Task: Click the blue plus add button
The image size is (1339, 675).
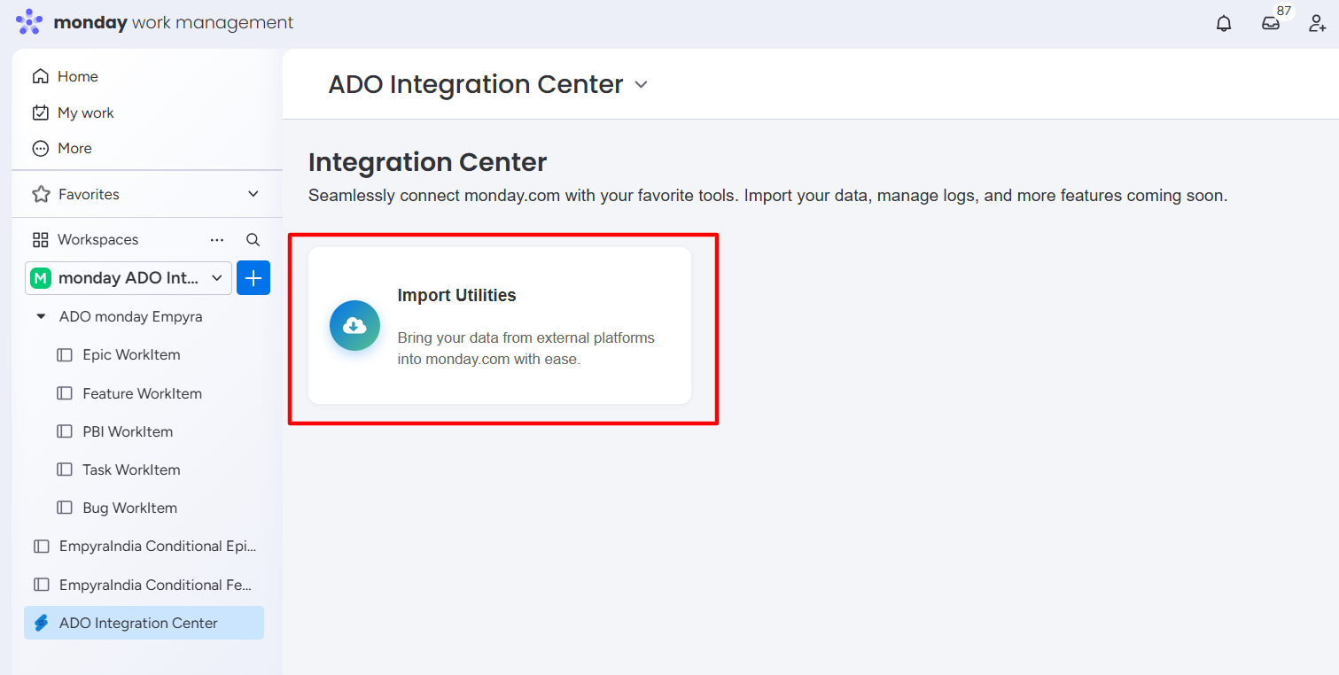Action: (x=253, y=278)
